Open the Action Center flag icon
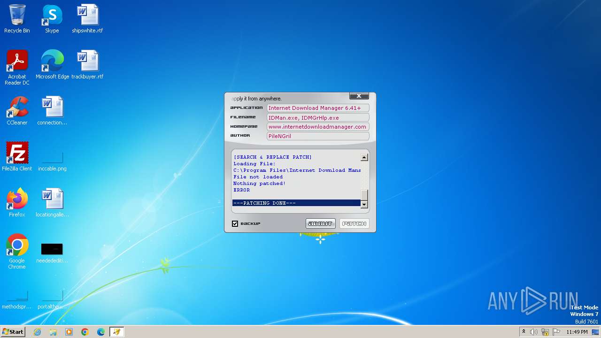This screenshot has width=601, height=338. [556, 332]
